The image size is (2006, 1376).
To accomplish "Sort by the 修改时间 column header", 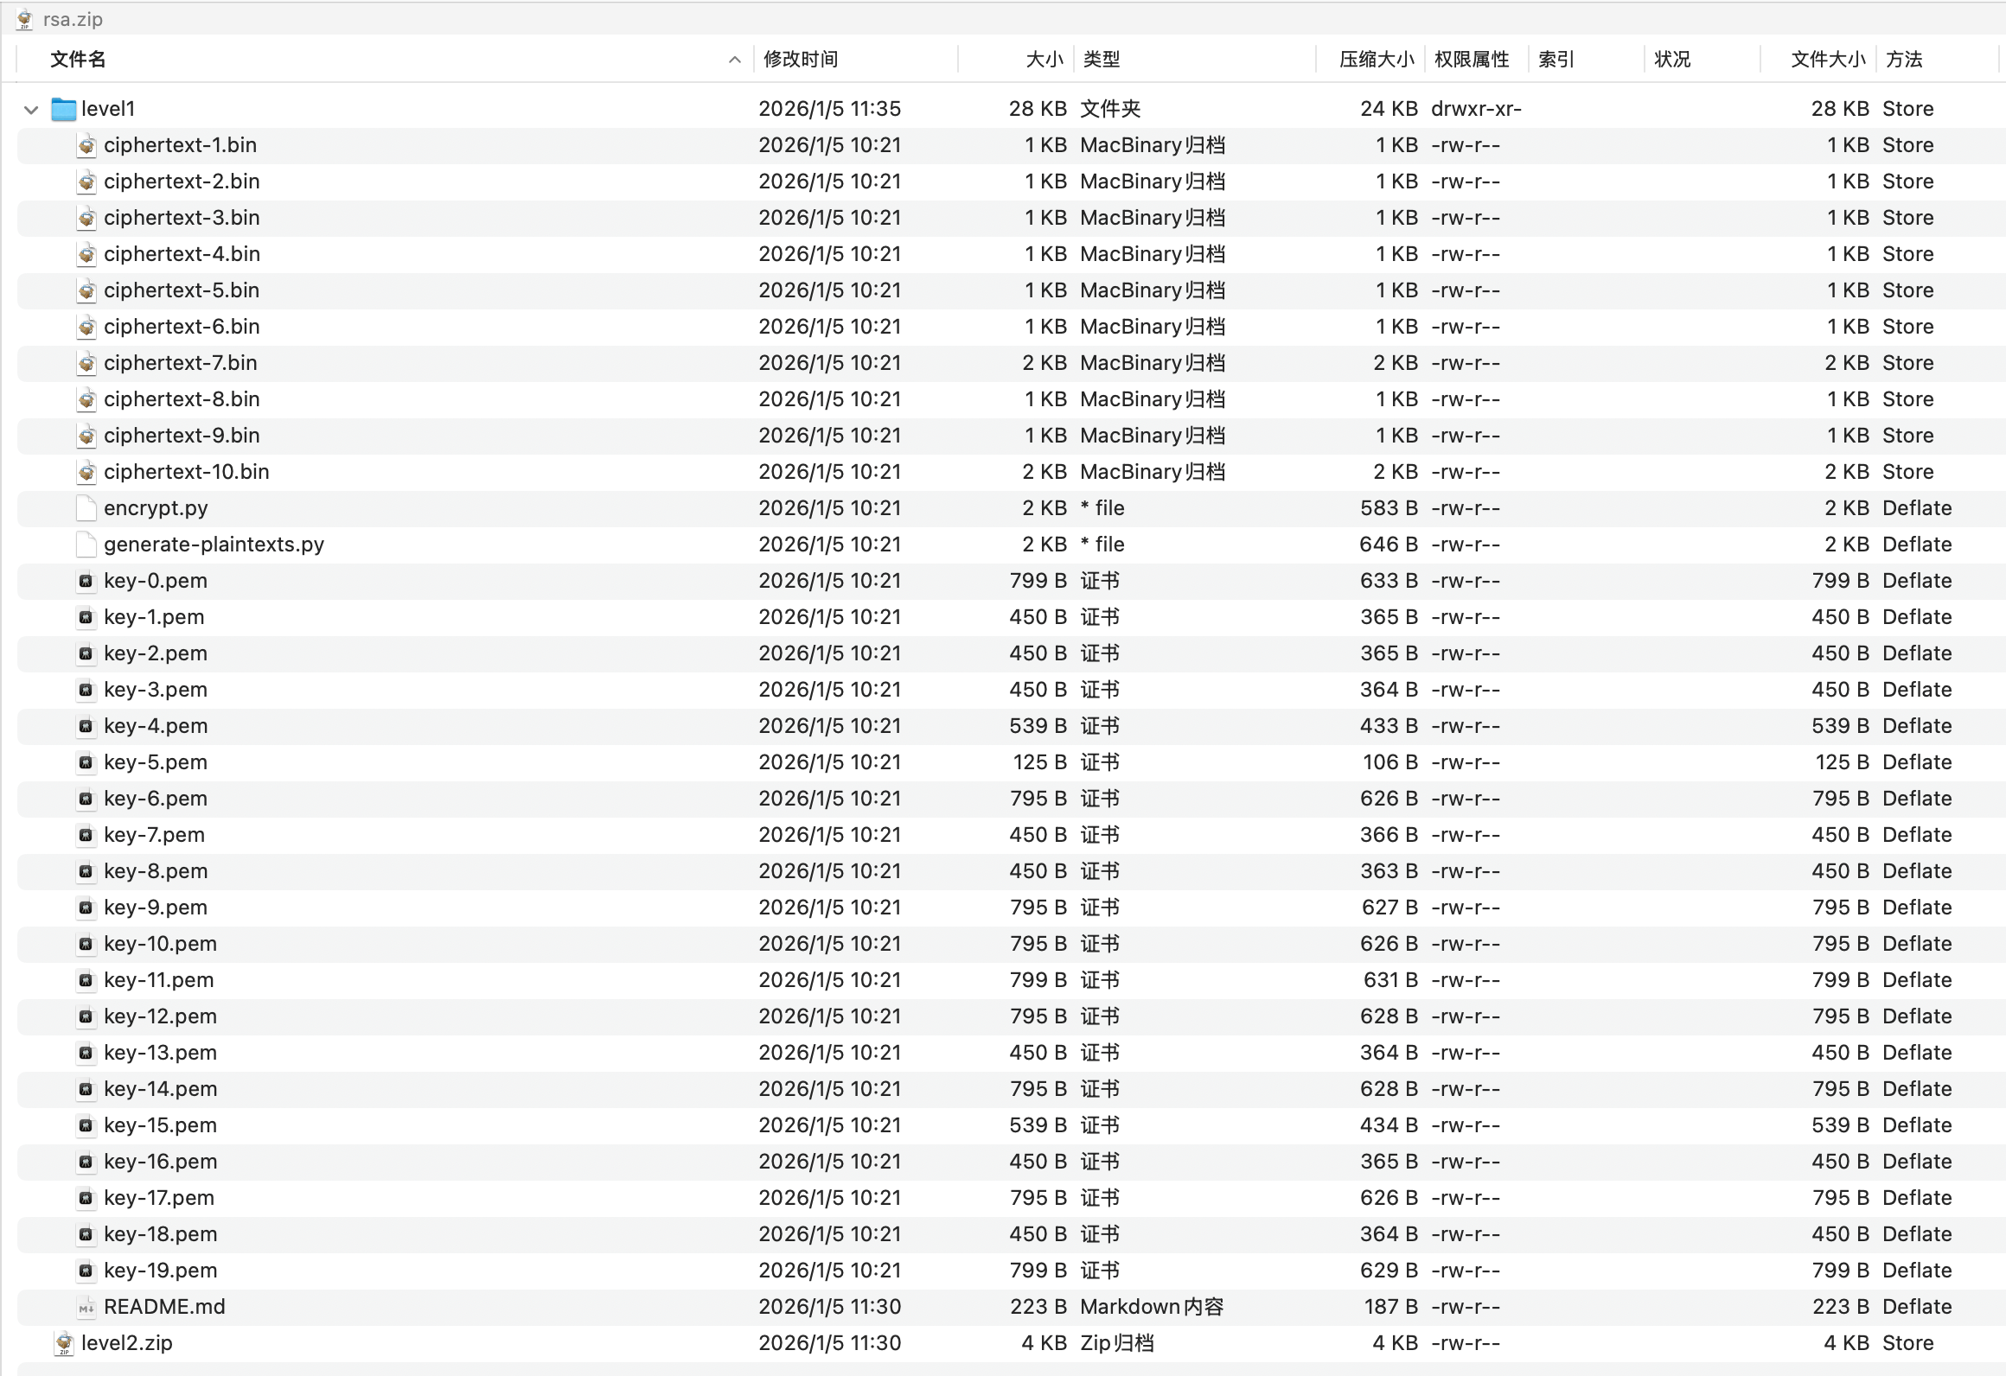I will 801,60.
